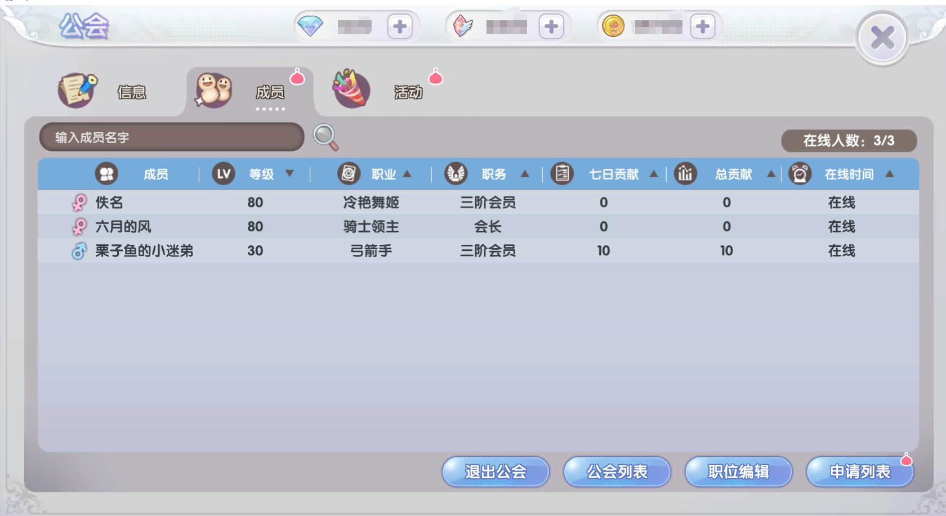Viewport: 946px width, 516px height.
Task: Click the magnifying glass search icon
Action: tap(325, 137)
